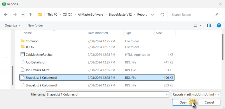The width and height of the screenshot is (225, 109).
Task: Click the search magnifier icon
Action: tap(217, 15)
